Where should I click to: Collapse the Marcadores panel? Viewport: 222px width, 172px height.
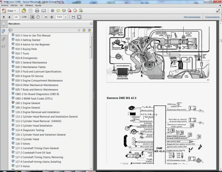click(91, 24)
